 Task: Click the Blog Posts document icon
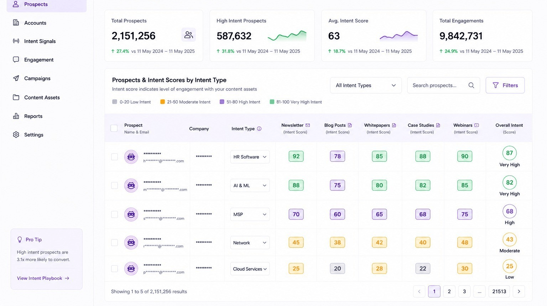pyautogui.click(x=350, y=125)
